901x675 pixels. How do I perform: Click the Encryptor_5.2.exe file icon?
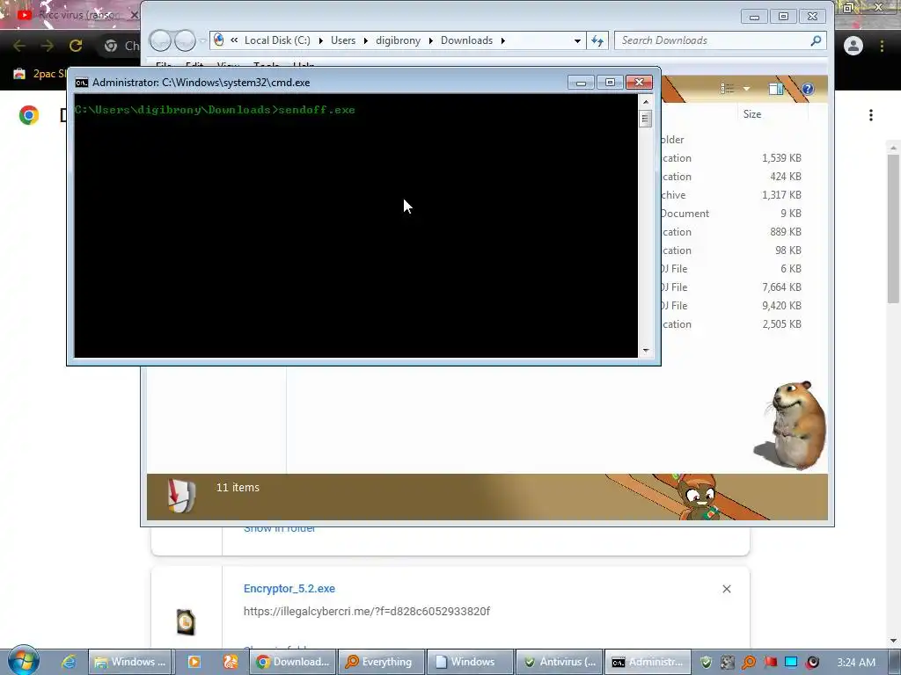click(x=186, y=622)
